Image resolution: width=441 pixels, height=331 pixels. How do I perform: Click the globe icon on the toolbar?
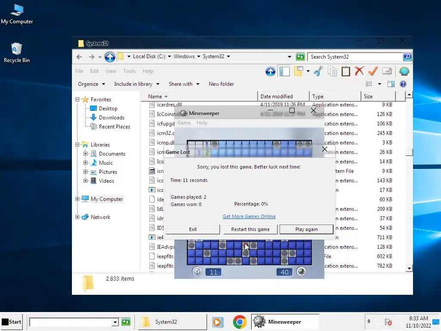[x=404, y=71]
